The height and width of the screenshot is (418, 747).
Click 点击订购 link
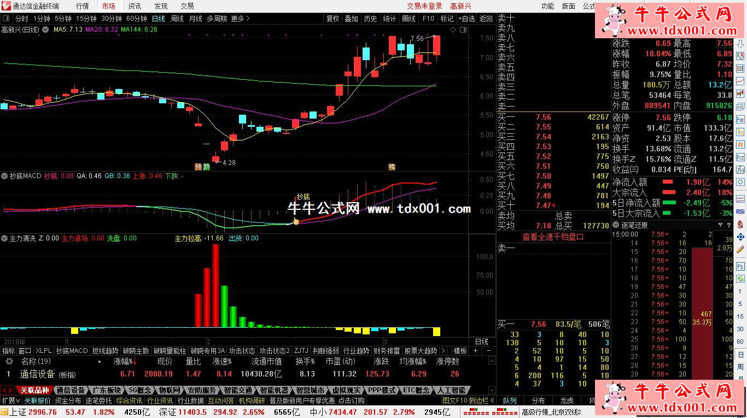(352, 401)
